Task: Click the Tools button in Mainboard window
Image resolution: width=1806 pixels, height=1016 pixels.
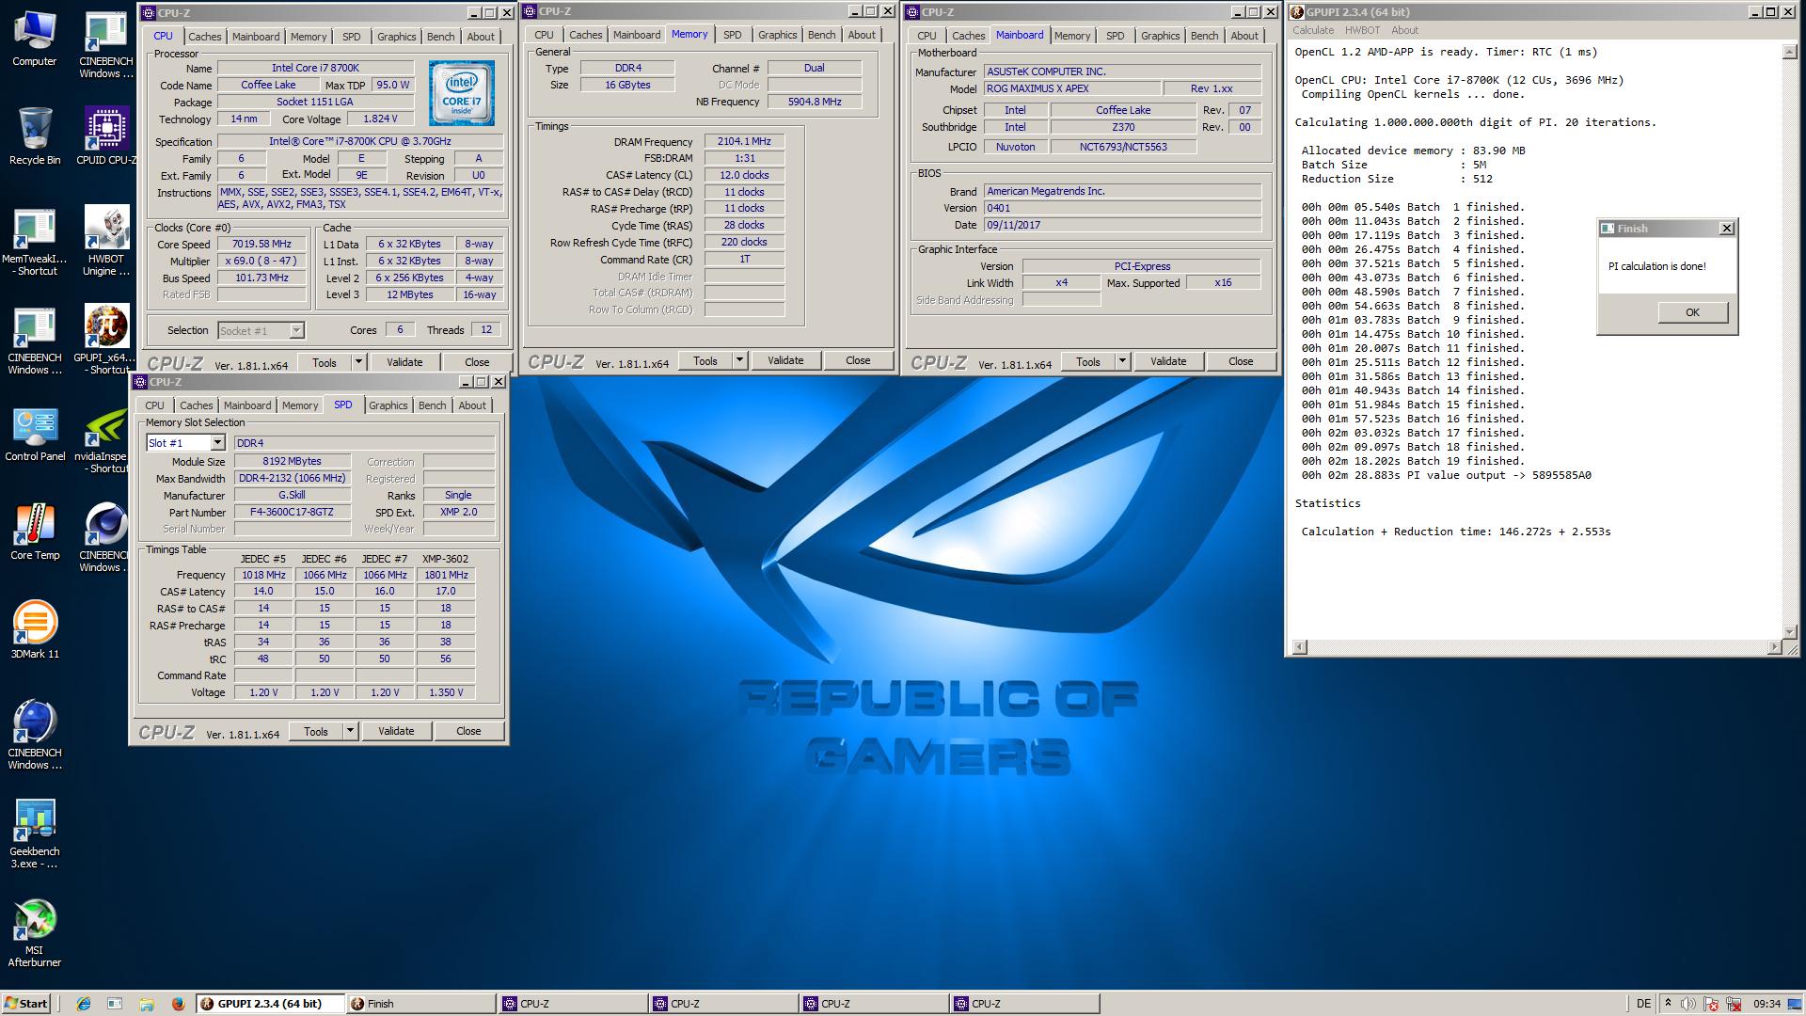Action: [x=1088, y=361]
